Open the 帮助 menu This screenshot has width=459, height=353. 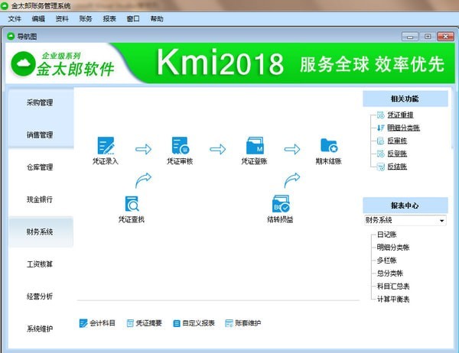pos(157,19)
